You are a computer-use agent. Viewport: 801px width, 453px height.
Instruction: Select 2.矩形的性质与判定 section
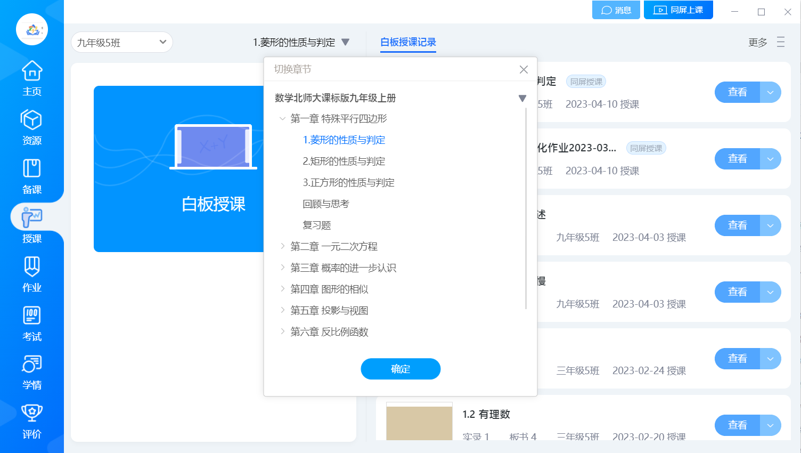344,161
